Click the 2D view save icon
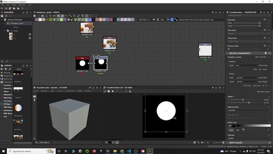The image size is (273, 154). 109,91
